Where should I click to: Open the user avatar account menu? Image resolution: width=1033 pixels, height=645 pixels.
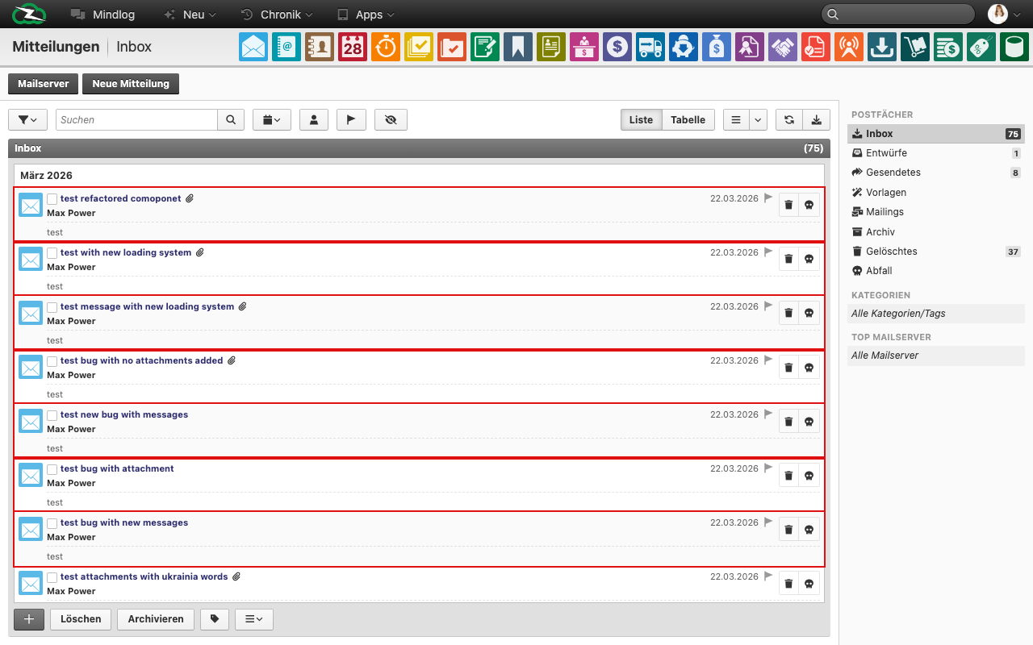[x=1005, y=14]
